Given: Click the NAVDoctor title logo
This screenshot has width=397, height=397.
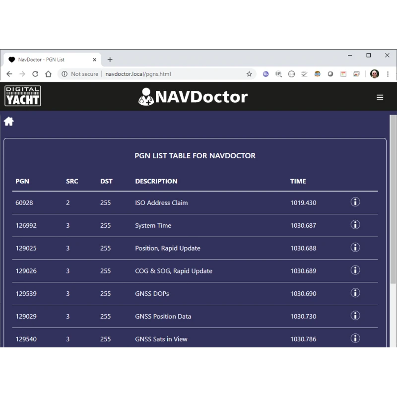Looking at the screenshot, I should (193, 96).
